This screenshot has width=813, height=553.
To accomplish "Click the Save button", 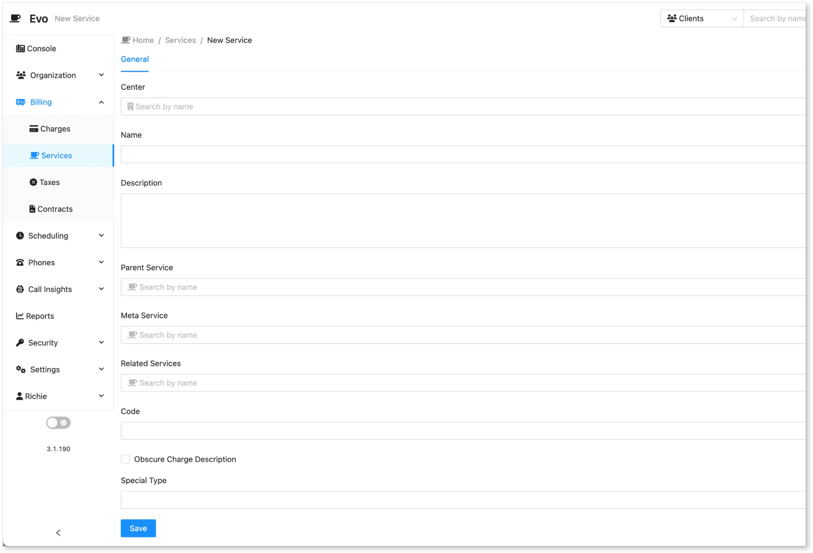I will (x=138, y=528).
